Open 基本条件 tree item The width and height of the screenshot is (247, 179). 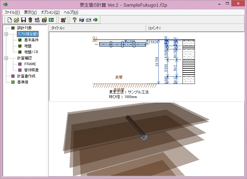(x=31, y=40)
